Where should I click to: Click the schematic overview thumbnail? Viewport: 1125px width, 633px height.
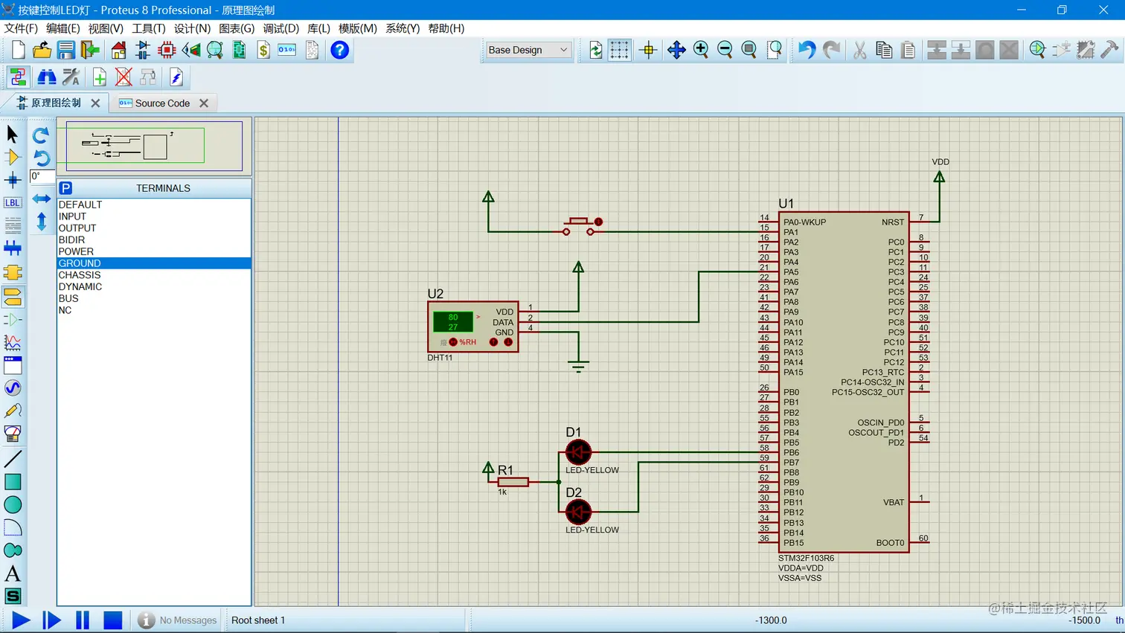154,146
